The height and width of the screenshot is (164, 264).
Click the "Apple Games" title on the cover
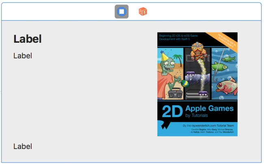[210, 109]
